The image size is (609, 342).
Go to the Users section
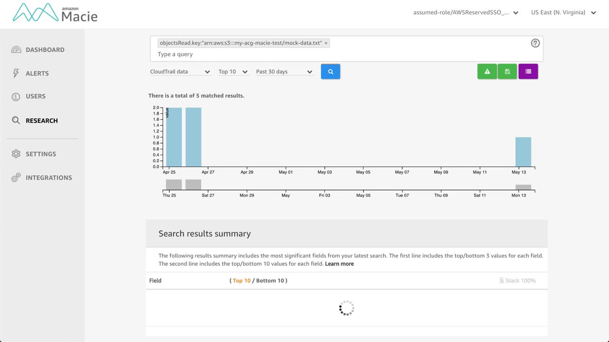36,96
